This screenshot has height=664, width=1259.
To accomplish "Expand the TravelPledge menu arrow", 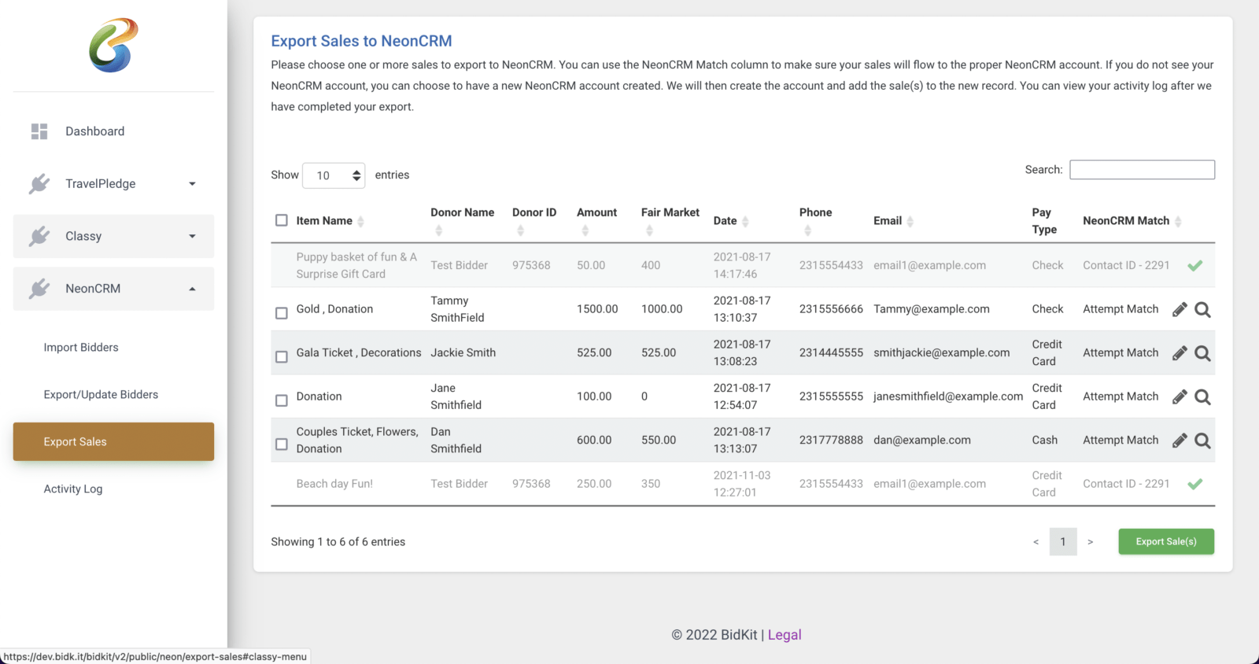I will pos(192,184).
